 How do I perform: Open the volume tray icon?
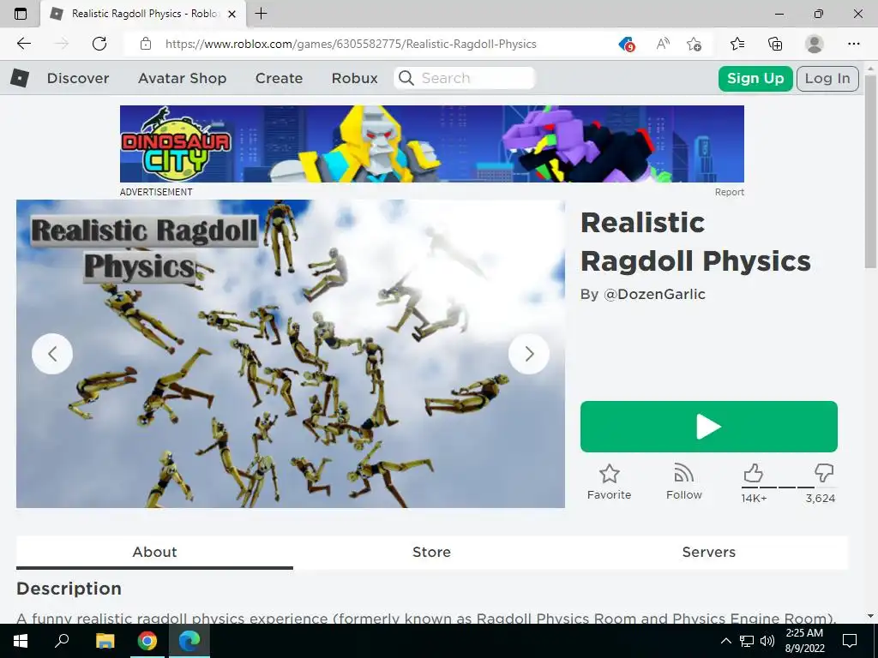(767, 641)
